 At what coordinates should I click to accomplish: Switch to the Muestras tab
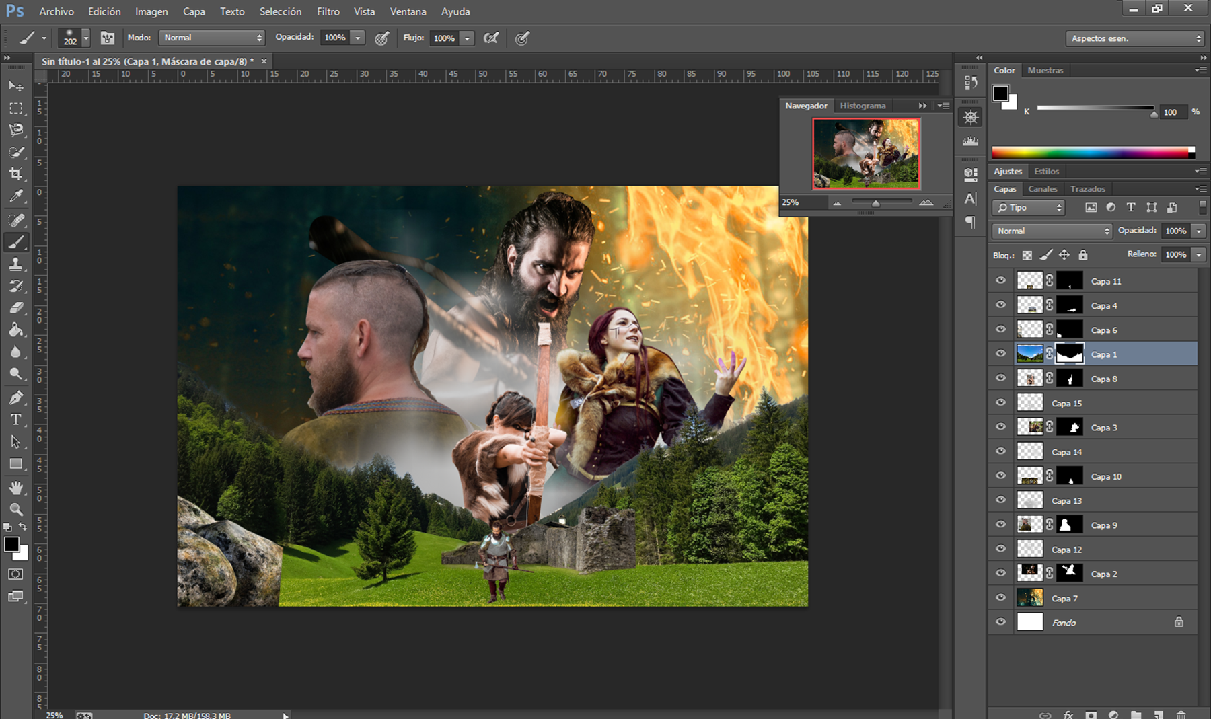tap(1045, 70)
